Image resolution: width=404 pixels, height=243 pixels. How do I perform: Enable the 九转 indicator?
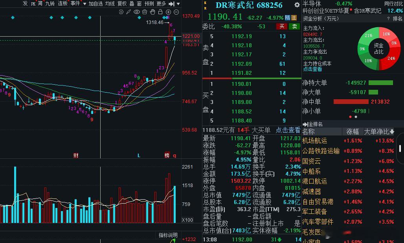pos(50,4)
